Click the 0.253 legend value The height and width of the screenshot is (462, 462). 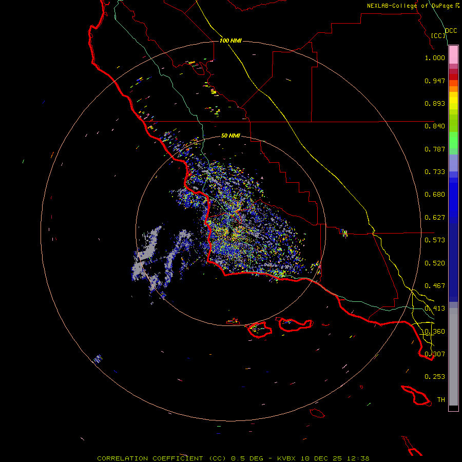[x=435, y=377]
